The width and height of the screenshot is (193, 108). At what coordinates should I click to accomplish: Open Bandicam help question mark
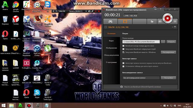pos(160,9)
